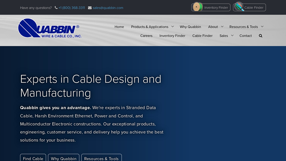Click the sales@quabbin.com email link
The image size is (286, 161).
pyautogui.click(x=108, y=8)
